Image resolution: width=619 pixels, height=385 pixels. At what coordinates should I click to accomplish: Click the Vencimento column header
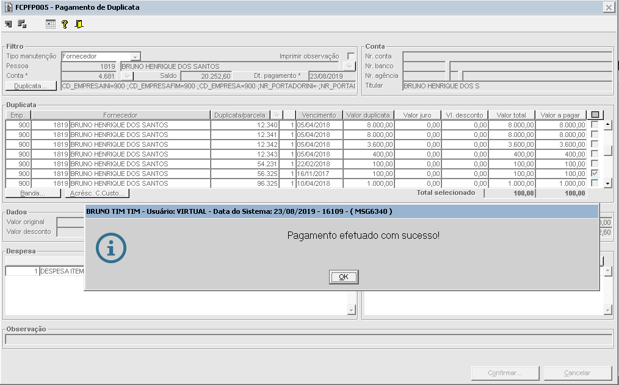coord(319,115)
